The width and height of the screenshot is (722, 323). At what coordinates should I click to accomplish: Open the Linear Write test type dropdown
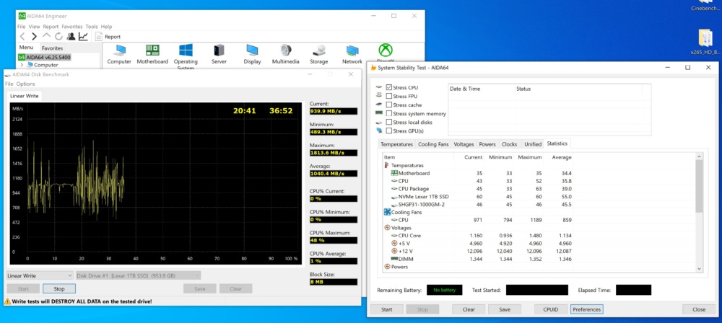(40, 275)
